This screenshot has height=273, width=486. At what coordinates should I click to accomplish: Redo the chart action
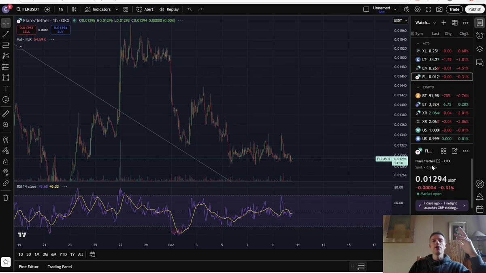point(200,9)
